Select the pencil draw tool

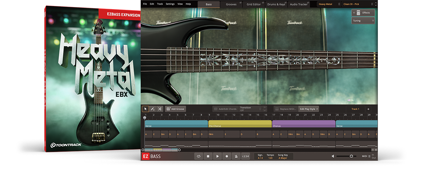[x=153, y=109]
